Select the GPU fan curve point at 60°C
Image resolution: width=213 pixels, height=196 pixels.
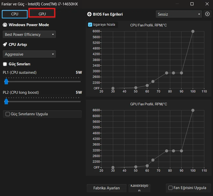tap(147, 166)
